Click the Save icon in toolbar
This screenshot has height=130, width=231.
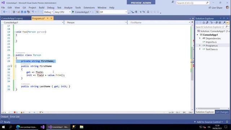(x=22, y=12)
